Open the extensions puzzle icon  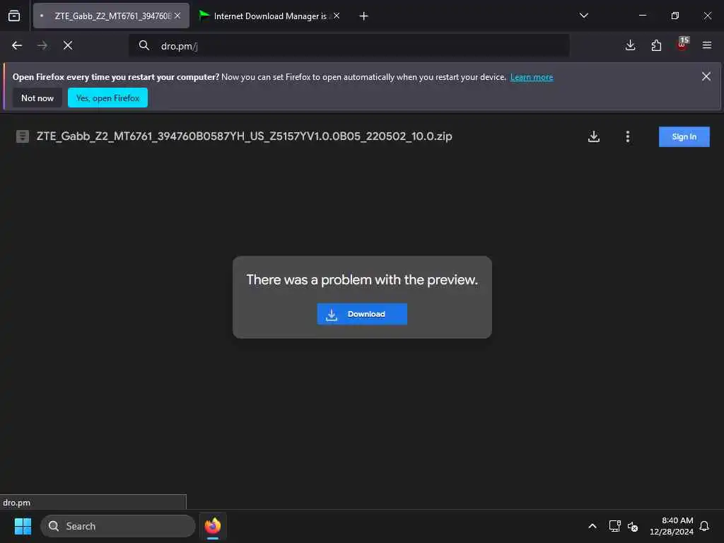point(656,45)
